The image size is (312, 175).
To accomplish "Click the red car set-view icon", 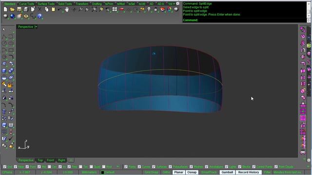I will [121, 9].
